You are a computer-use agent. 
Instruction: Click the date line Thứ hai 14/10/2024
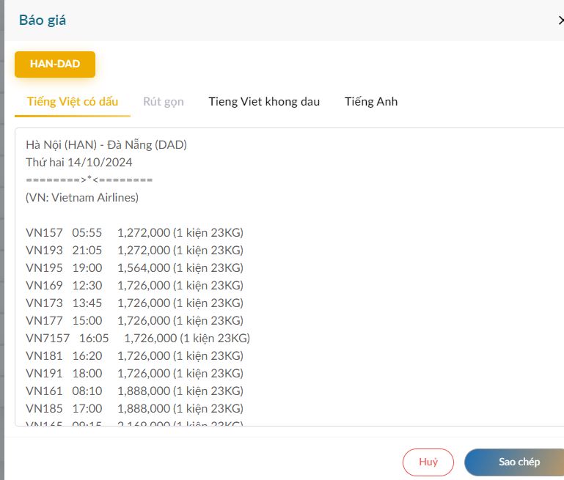79,162
